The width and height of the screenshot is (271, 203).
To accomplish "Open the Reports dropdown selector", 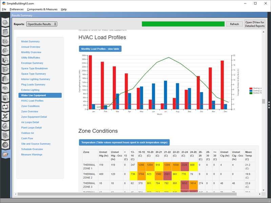I will pos(42,24).
